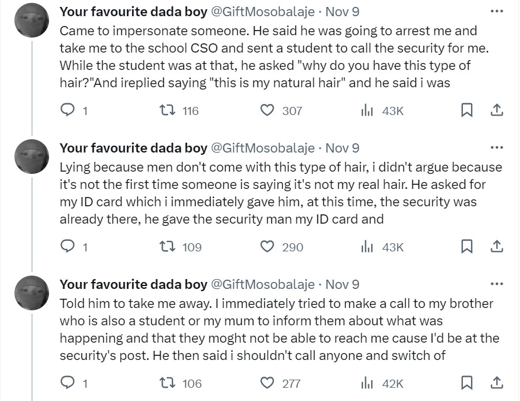The height and width of the screenshot is (401, 520).
Task: View analytics of first tweet (43K views)
Action: (x=368, y=111)
